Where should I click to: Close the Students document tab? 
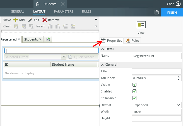click(63, 4)
